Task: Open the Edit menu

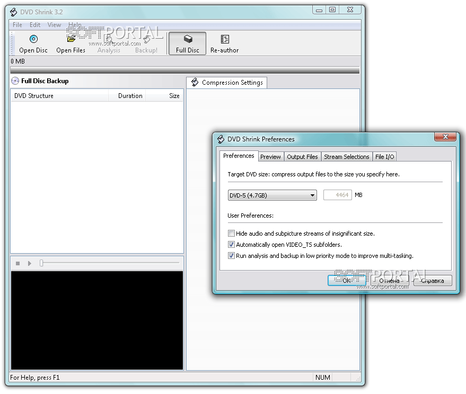Action: click(35, 25)
